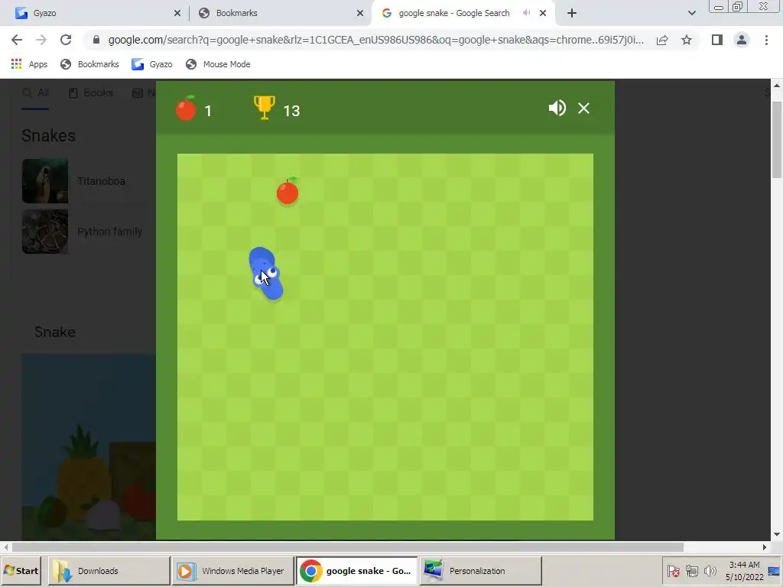Open the Windows Start menu
Viewport: 783px width, 587px height.
(x=21, y=570)
